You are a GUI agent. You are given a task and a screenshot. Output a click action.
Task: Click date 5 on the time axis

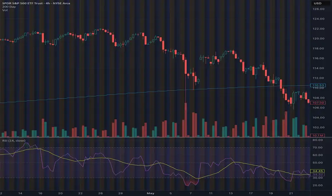[171, 193]
